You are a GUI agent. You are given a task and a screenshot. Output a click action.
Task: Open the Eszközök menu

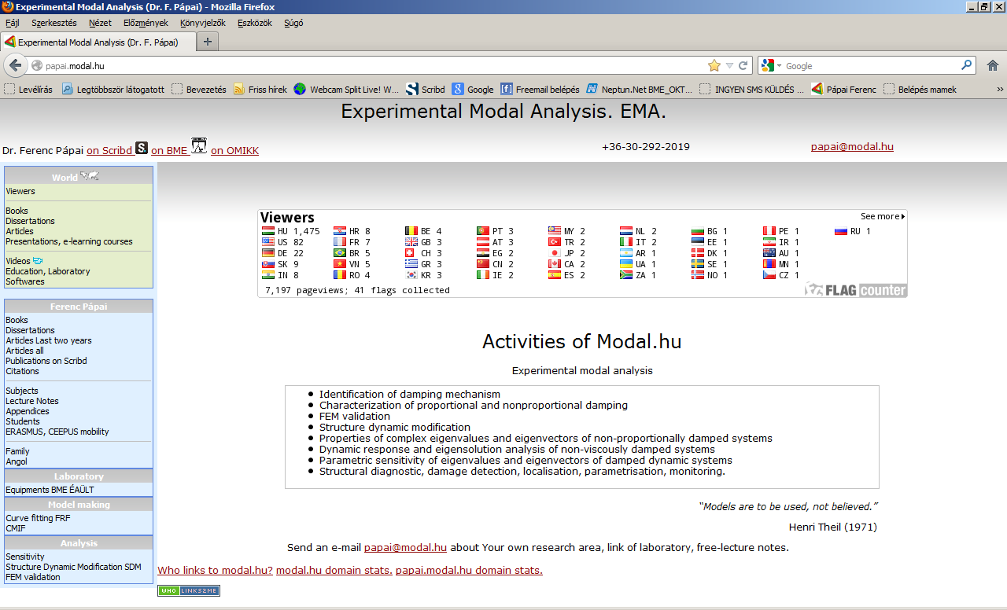(255, 23)
